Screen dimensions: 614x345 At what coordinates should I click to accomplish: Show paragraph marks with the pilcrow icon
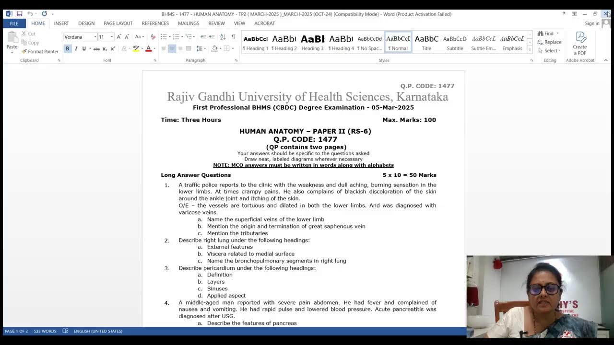coord(233,37)
